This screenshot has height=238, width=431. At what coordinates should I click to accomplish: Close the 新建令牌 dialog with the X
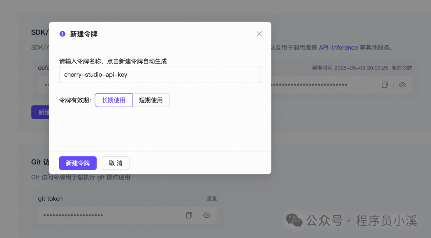[259, 34]
